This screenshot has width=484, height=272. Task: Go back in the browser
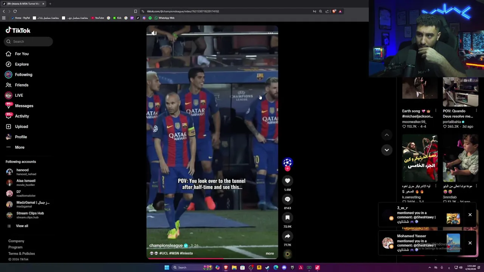4,11
